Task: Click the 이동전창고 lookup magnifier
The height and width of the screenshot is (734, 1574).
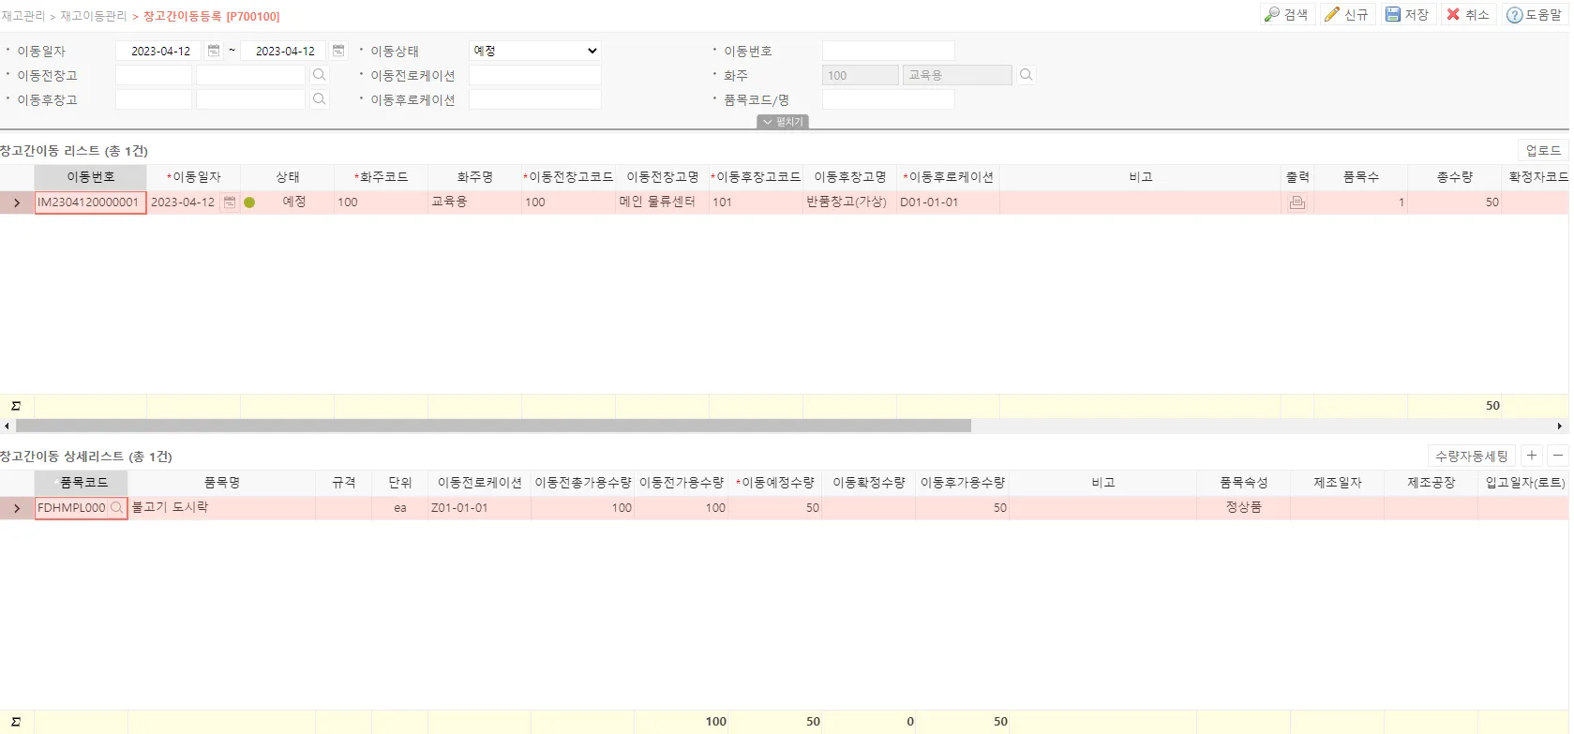Action: point(320,75)
